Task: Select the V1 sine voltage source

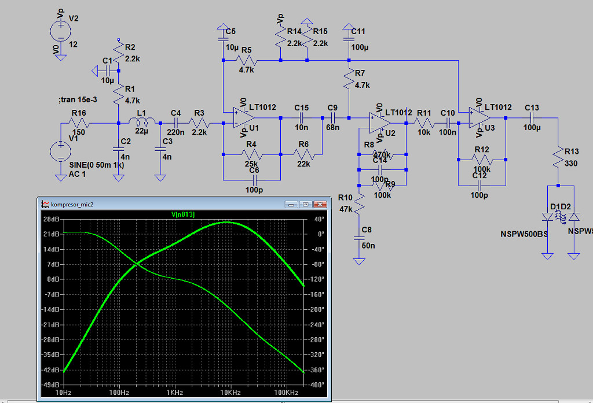Action: 60,151
